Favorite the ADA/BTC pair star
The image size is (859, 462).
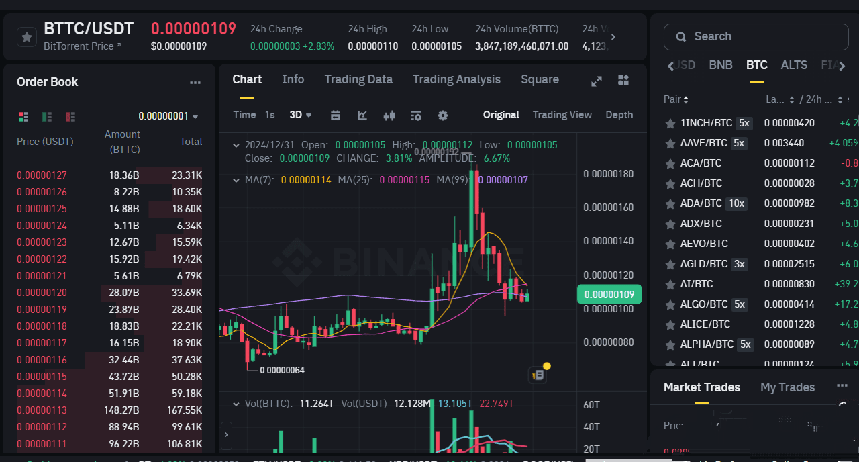tap(670, 204)
